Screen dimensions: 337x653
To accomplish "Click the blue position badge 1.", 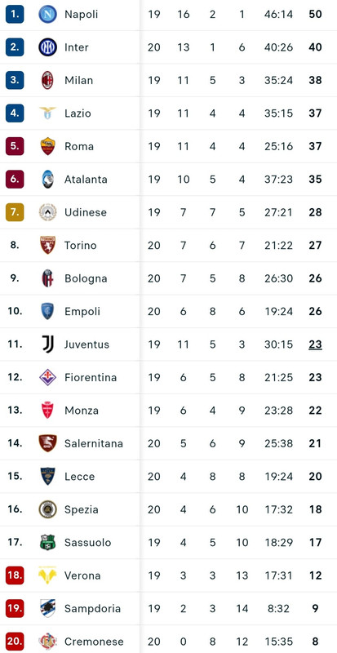I will click(15, 14).
